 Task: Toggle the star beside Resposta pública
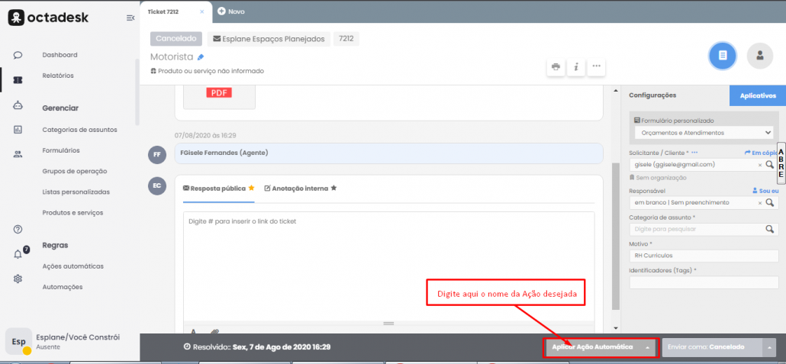click(251, 188)
